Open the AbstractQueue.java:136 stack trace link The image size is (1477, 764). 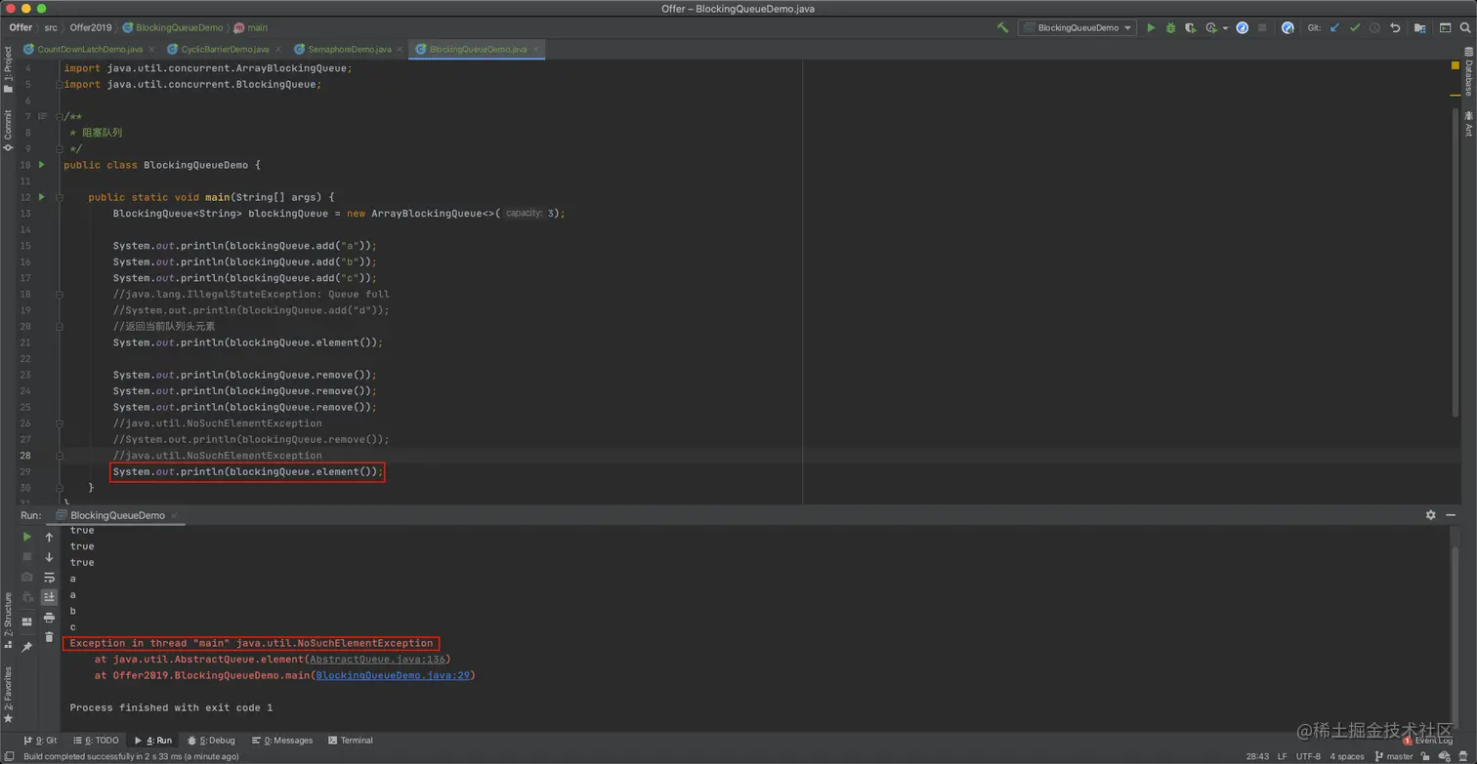point(377,660)
